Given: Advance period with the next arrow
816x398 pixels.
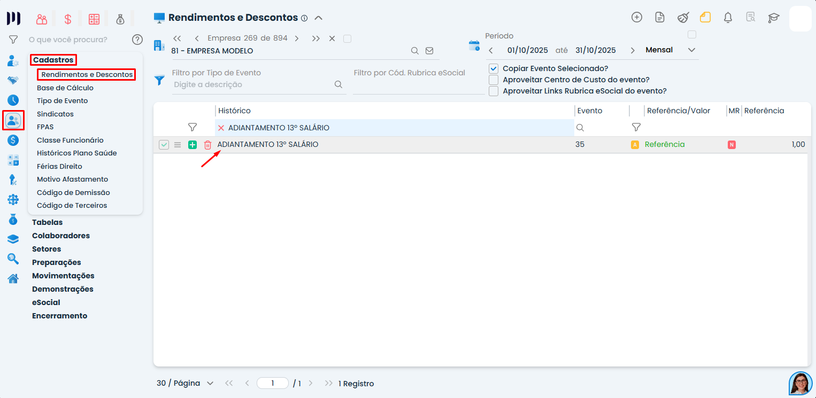Looking at the screenshot, I should 633,50.
